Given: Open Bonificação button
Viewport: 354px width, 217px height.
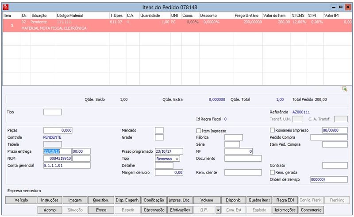Looking at the screenshot, I should [x=154, y=200].
